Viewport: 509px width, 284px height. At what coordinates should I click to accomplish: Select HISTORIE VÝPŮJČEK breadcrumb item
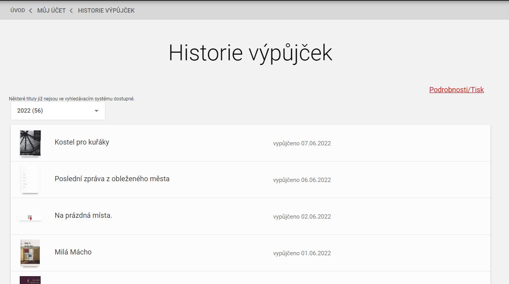(106, 11)
